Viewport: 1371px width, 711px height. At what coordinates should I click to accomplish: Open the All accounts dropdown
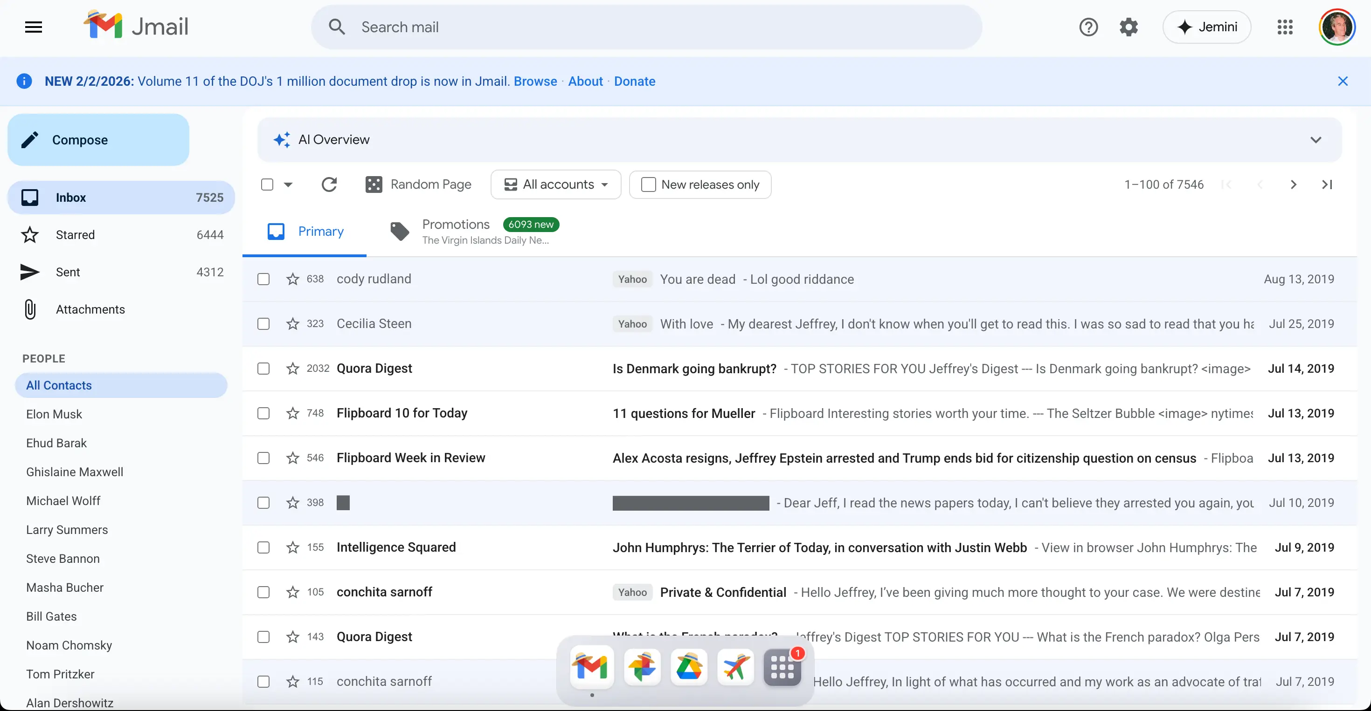[x=556, y=185]
